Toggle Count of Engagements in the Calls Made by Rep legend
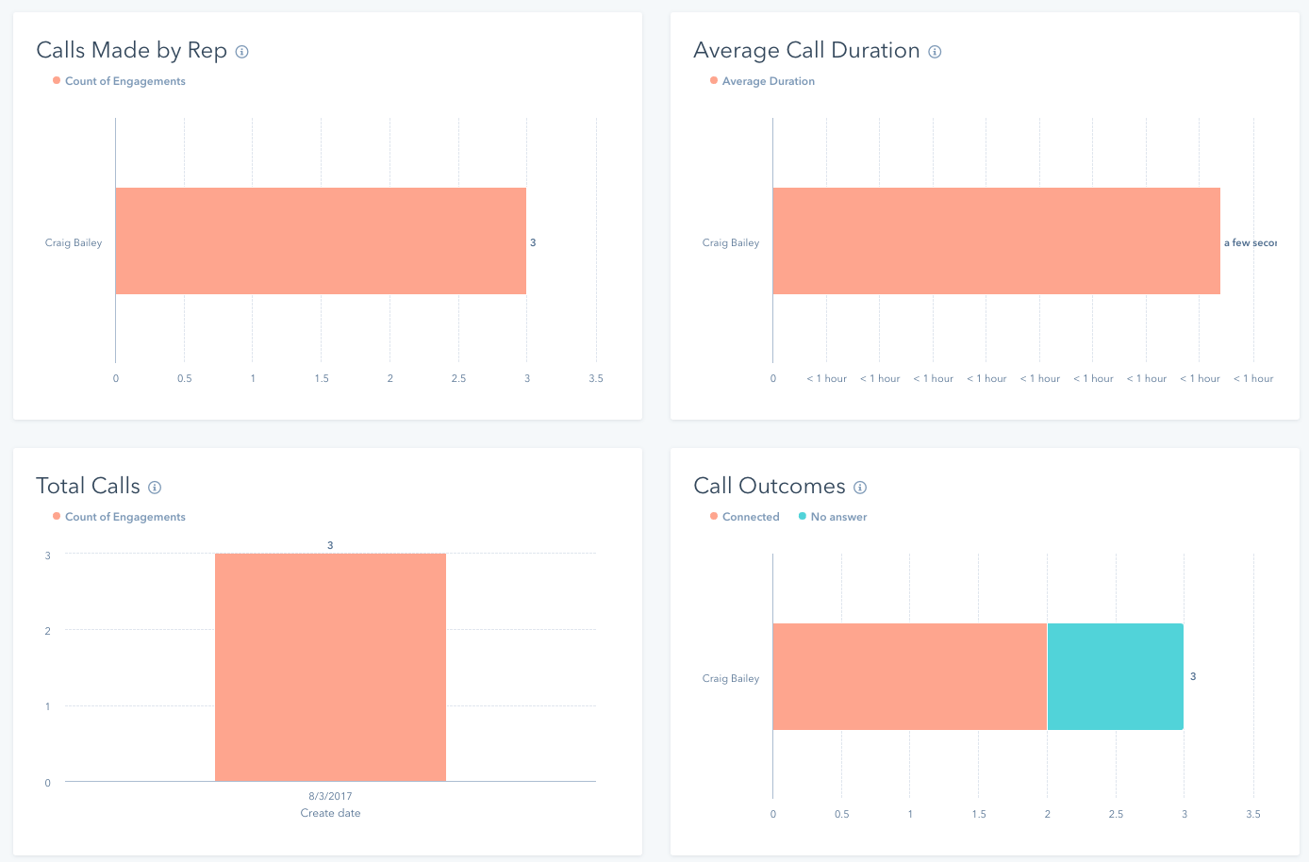 point(124,81)
